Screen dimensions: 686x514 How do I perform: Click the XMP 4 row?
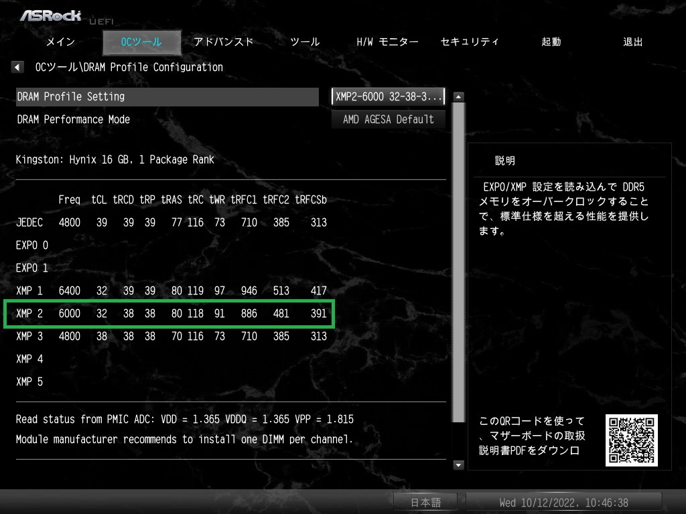pyautogui.click(x=29, y=359)
